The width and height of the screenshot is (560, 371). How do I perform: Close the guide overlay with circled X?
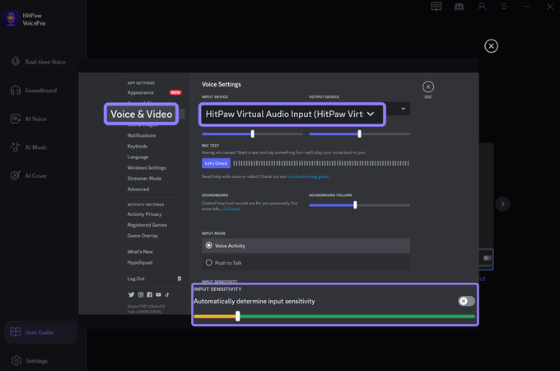491,46
